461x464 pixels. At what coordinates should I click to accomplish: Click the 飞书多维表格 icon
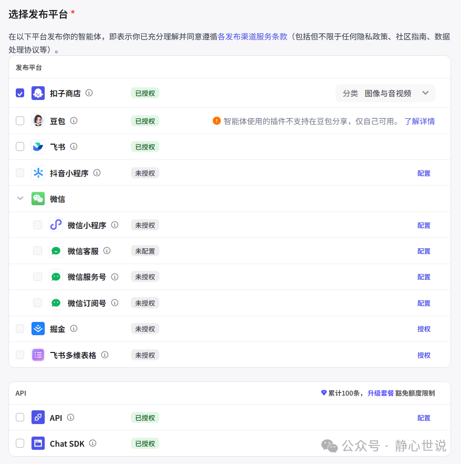(37, 355)
